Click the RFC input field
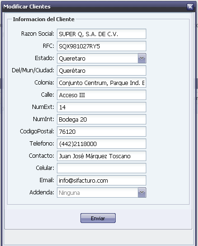 (102, 46)
